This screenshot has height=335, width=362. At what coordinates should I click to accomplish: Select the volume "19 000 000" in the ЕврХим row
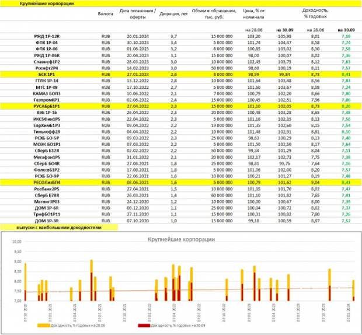pyautogui.click(x=222, y=125)
